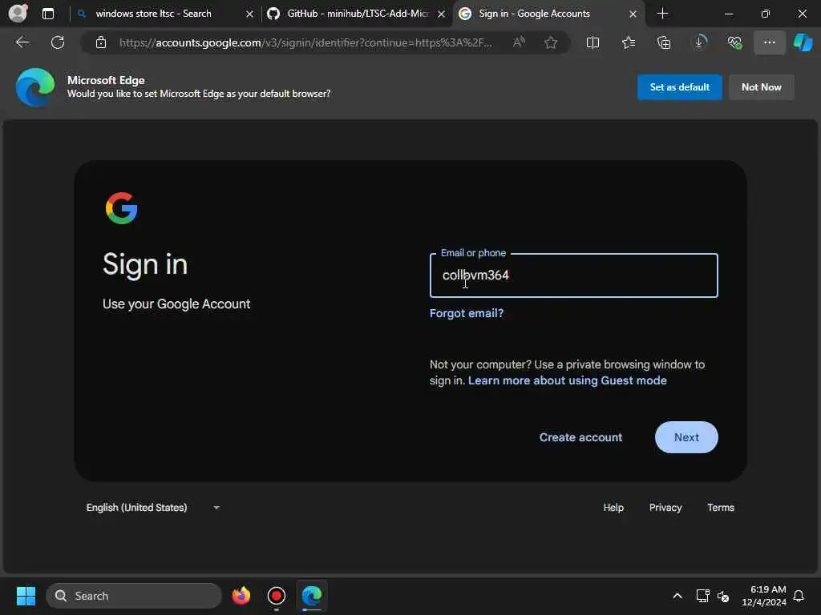This screenshot has height=615, width=821.
Task: Click the taskbar Search box
Action: 134,596
